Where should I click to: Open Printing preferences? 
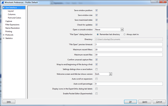point(9,31)
